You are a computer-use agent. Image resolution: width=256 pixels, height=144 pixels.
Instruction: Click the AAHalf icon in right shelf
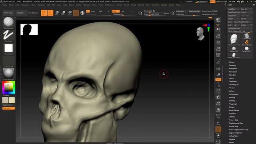218,49
